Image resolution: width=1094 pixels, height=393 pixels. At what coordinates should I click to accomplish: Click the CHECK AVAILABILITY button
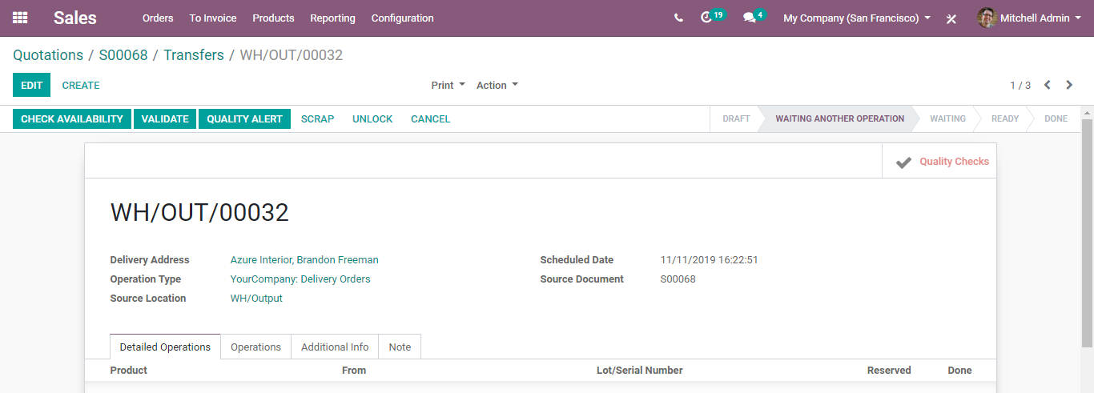pos(72,119)
